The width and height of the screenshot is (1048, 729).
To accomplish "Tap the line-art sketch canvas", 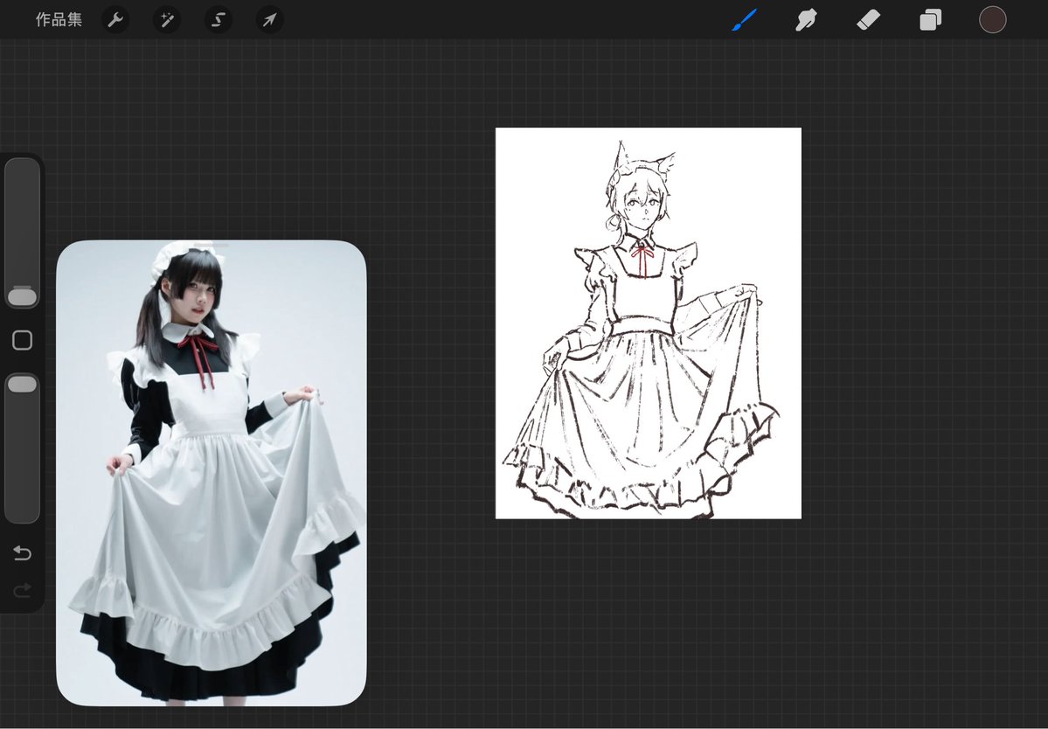I will 649,323.
